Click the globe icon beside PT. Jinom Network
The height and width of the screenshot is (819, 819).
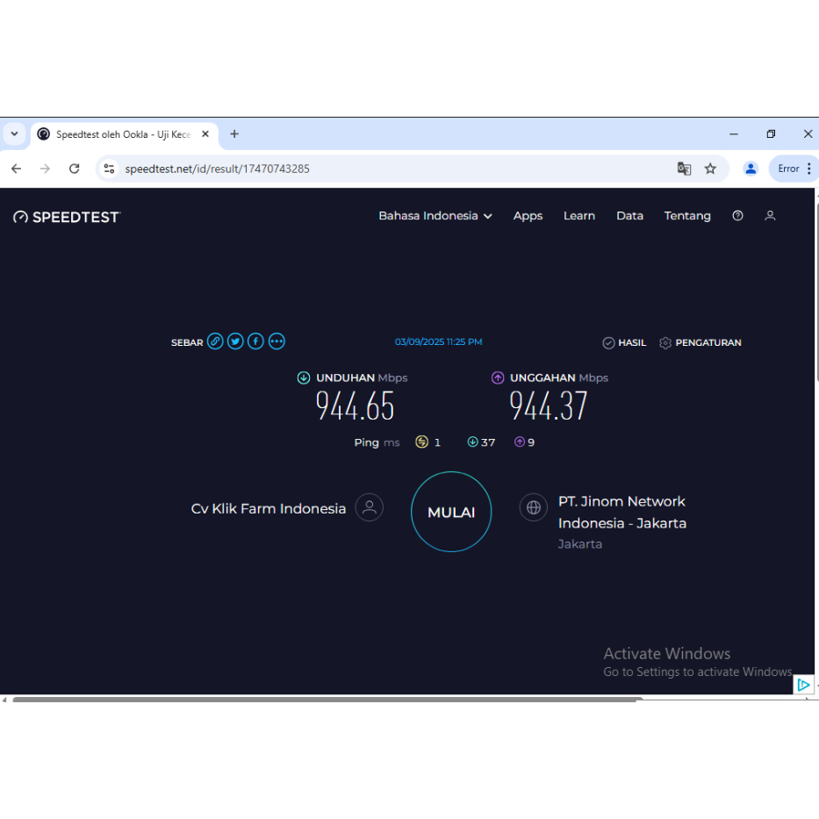click(533, 506)
